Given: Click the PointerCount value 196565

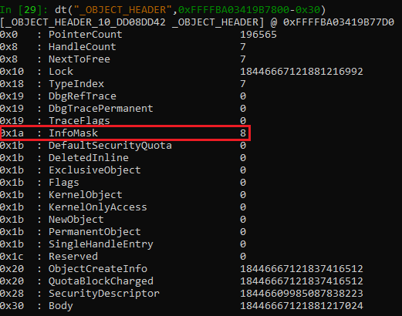Looking at the screenshot, I should [258, 35].
